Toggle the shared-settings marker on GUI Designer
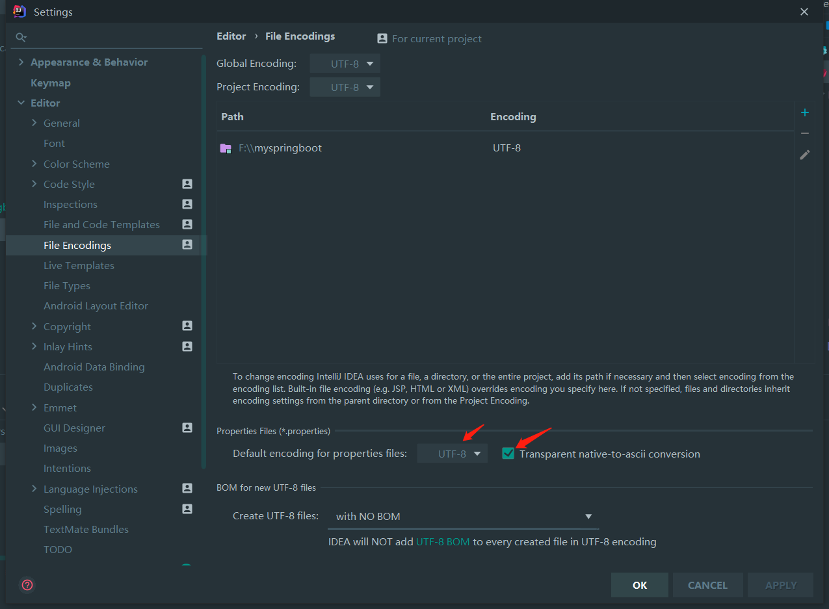The width and height of the screenshot is (829, 609). [187, 428]
